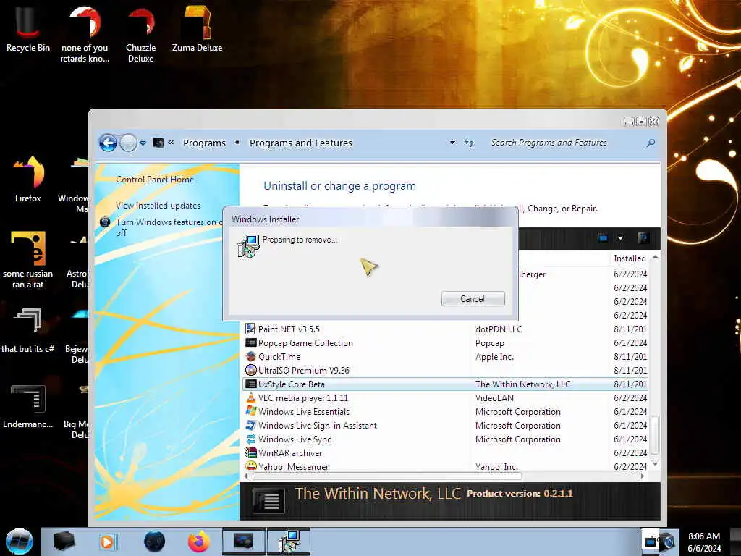741x556 pixels.
Task: Open the Windows Start orb
Action: coord(20,542)
